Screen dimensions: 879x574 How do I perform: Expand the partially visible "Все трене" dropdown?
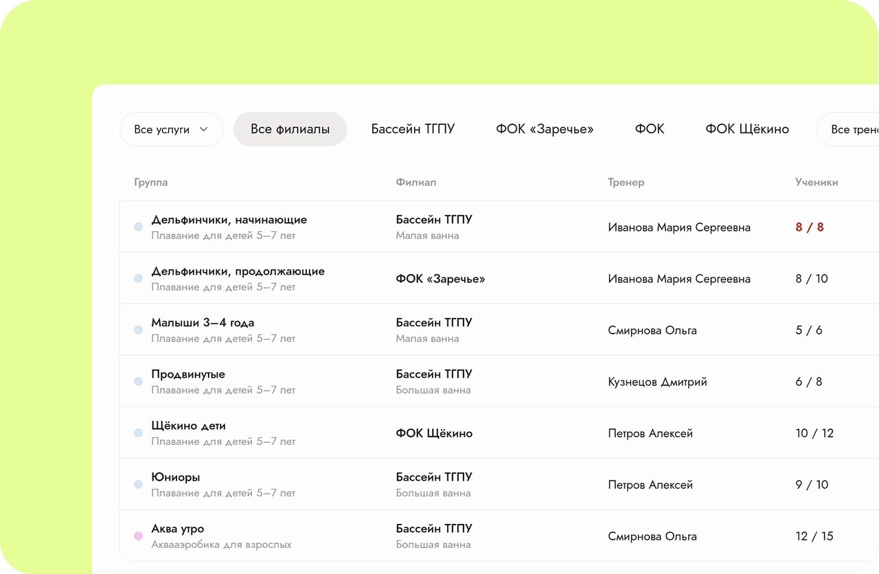click(848, 129)
